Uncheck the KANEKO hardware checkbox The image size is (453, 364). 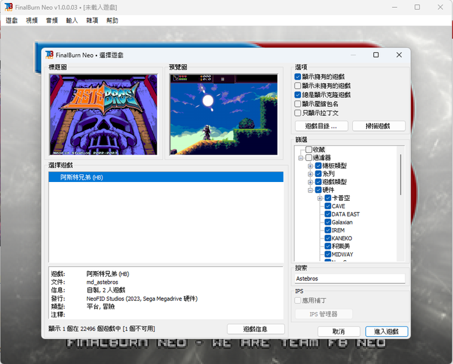(x=328, y=238)
